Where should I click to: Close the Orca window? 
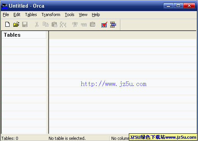click(x=189, y=6)
